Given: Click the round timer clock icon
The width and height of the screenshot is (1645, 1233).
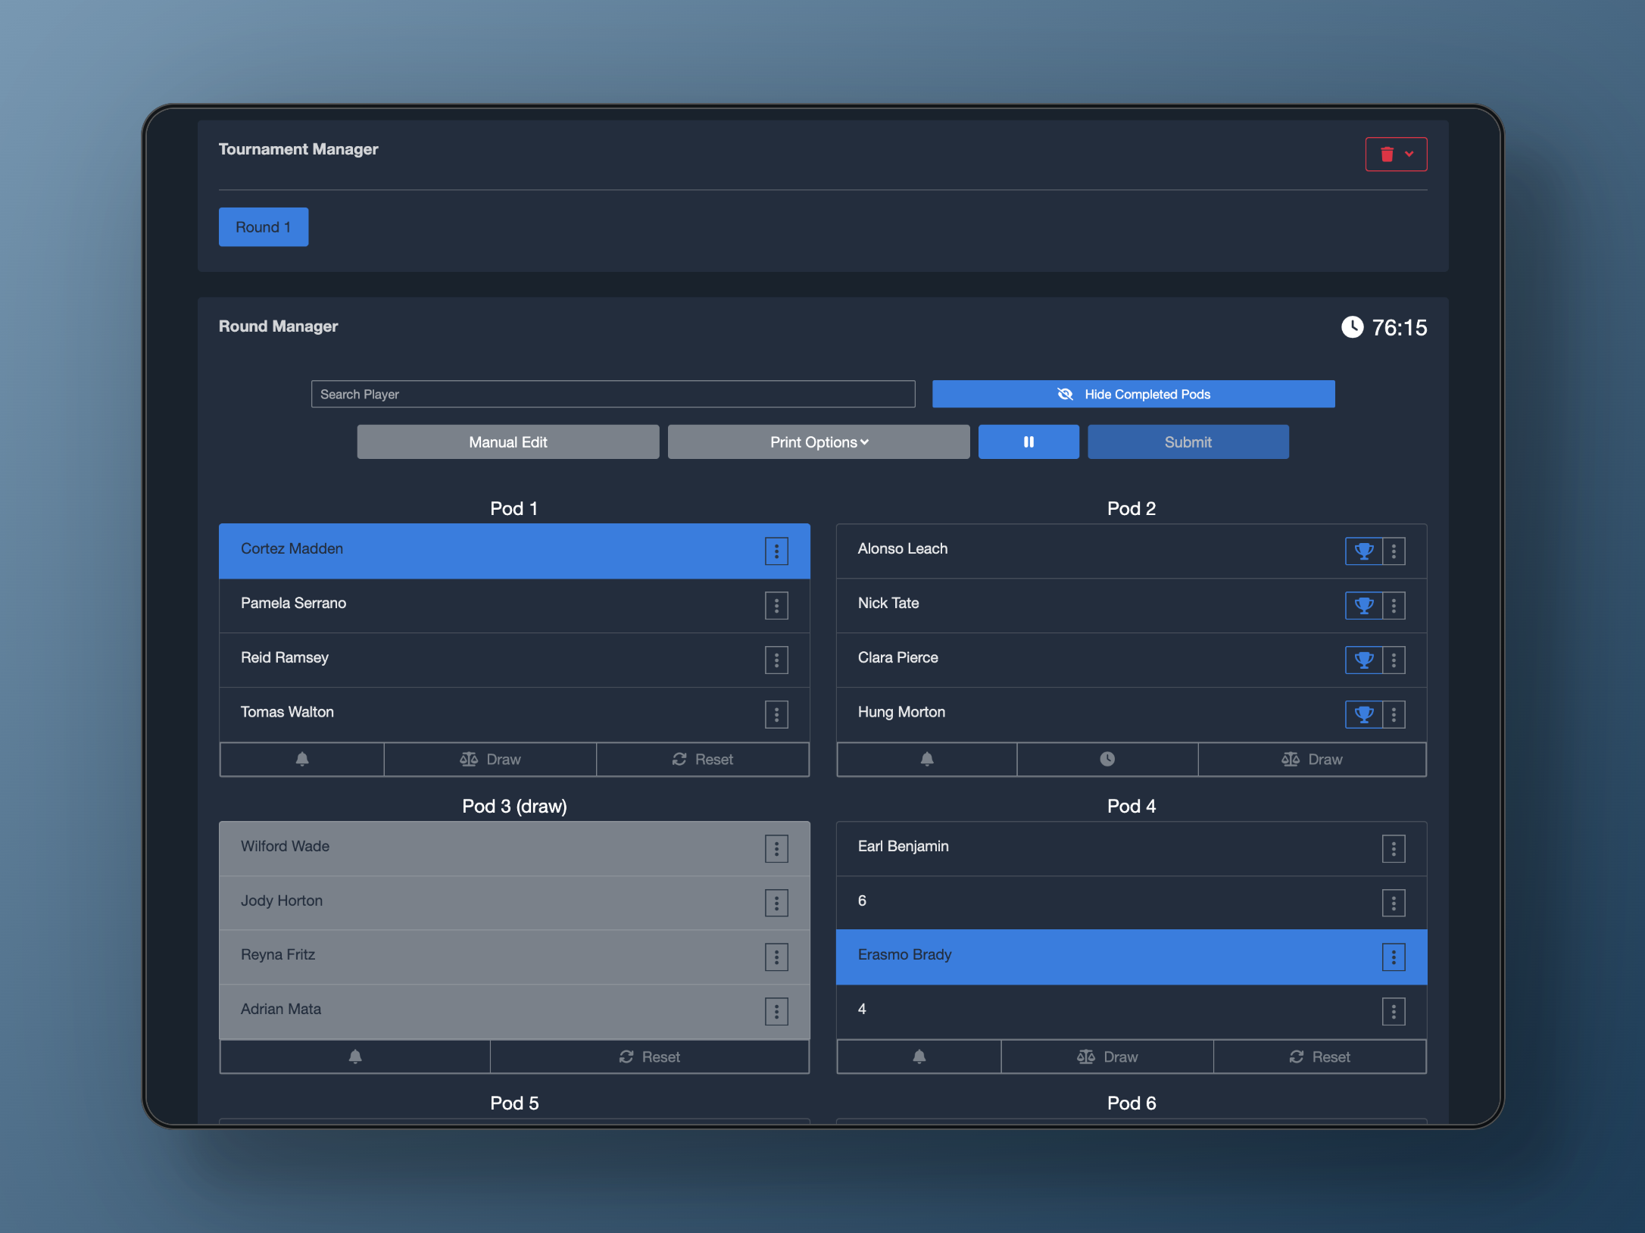Looking at the screenshot, I should click(1352, 327).
